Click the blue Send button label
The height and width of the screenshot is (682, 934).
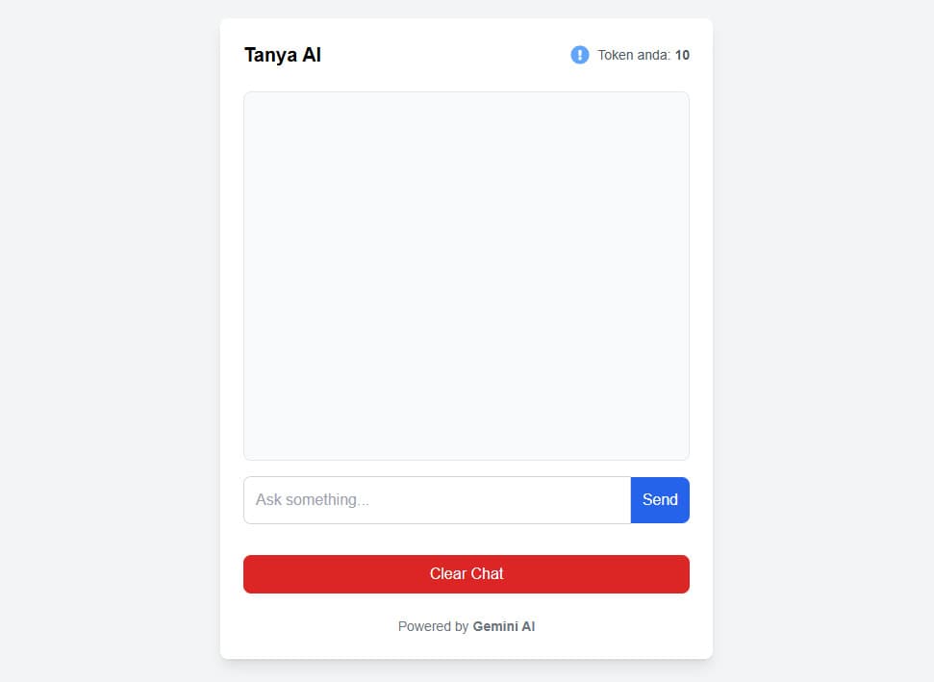pos(660,500)
